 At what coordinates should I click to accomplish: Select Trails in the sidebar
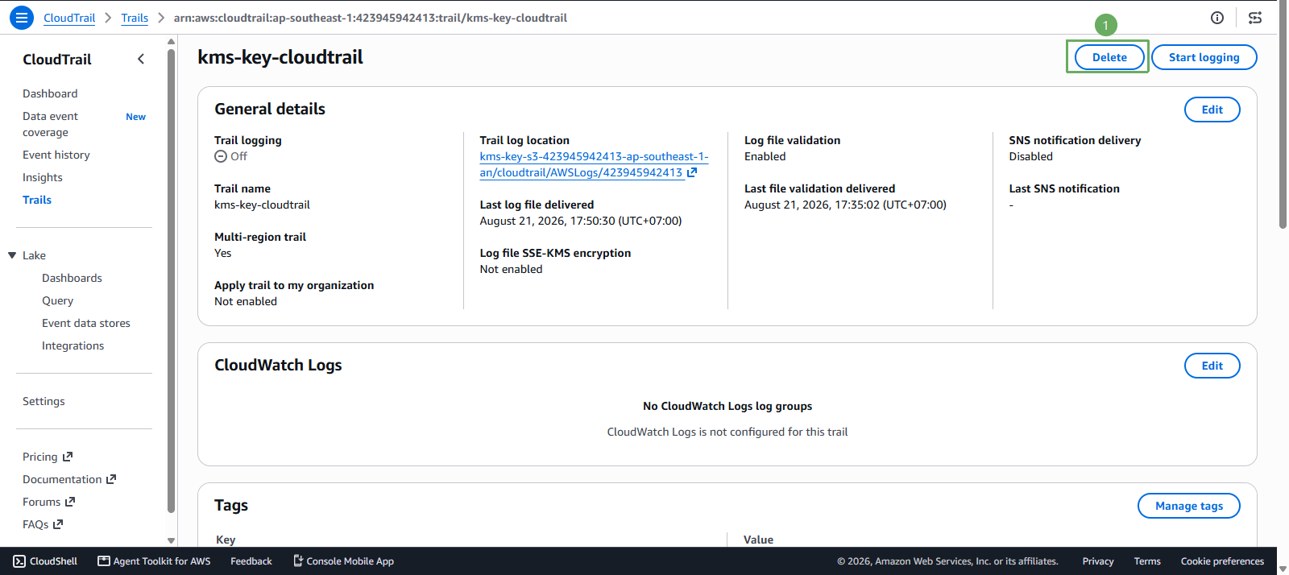coord(37,200)
